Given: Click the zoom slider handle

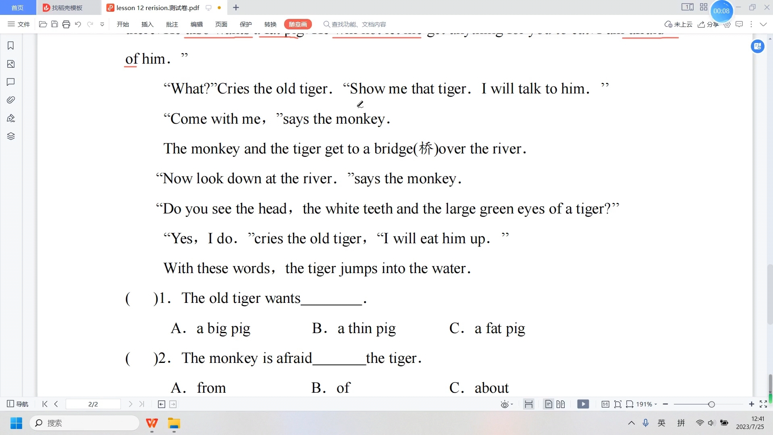Looking at the screenshot, I should (x=711, y=404).
